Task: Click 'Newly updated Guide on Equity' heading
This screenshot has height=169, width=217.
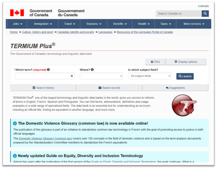Action: tap(80, 156)
